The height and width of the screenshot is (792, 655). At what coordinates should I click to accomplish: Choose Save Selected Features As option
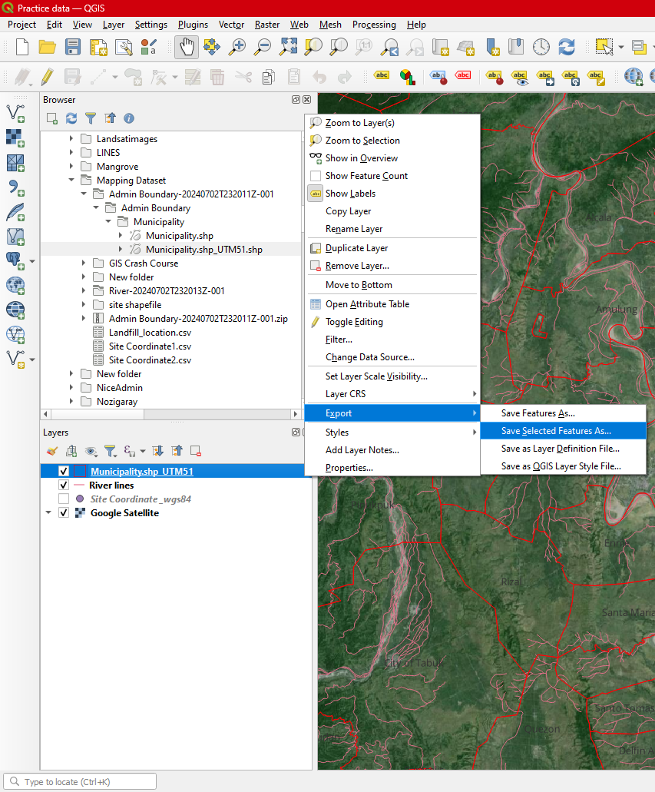556,431
